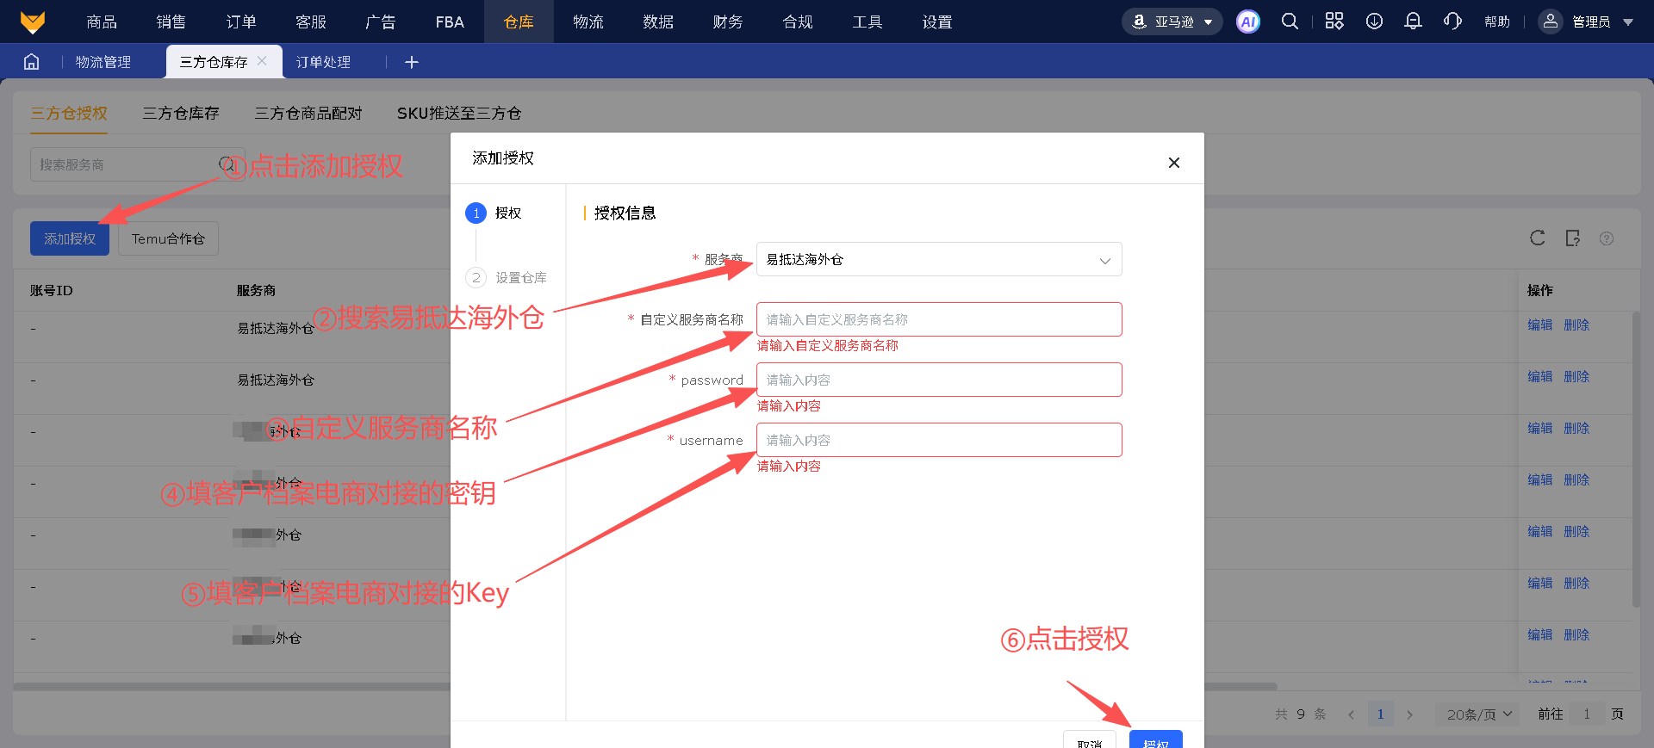Open the 财务 menu
1654x748 pixels.
pyautogui.click(x=728, y=22)
